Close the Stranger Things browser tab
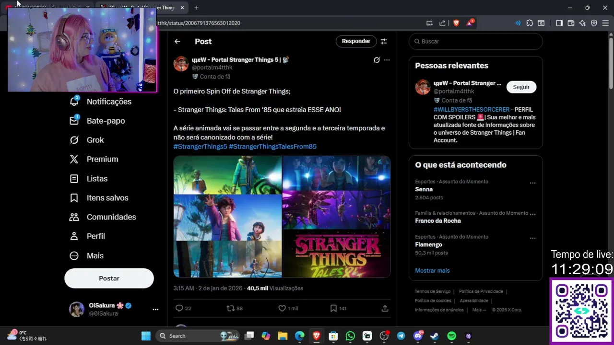Image resolution: width=614 pixels, height=345 pixels. [182, 8]
